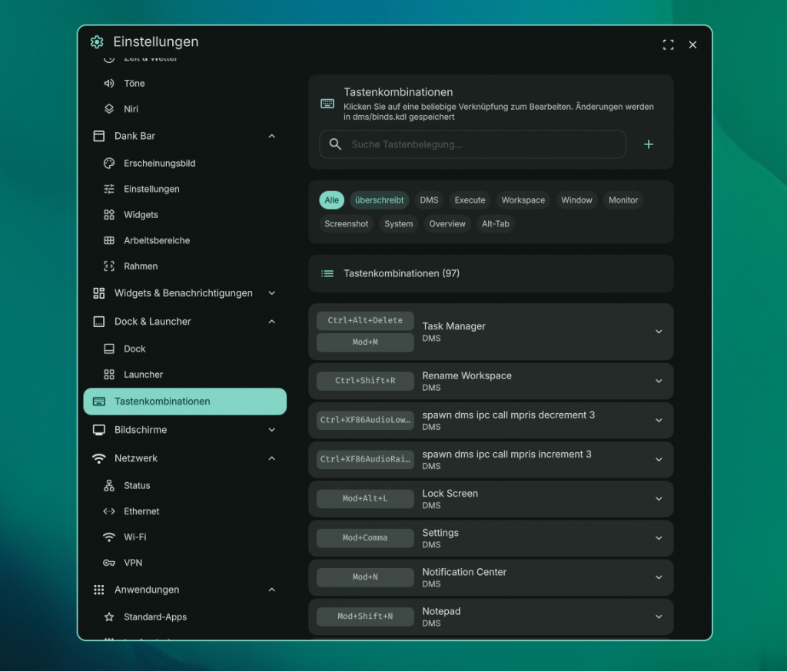Click the plus icon to add keybinding
This screenshot has height=671, width=787.
[x=649, y=144]
